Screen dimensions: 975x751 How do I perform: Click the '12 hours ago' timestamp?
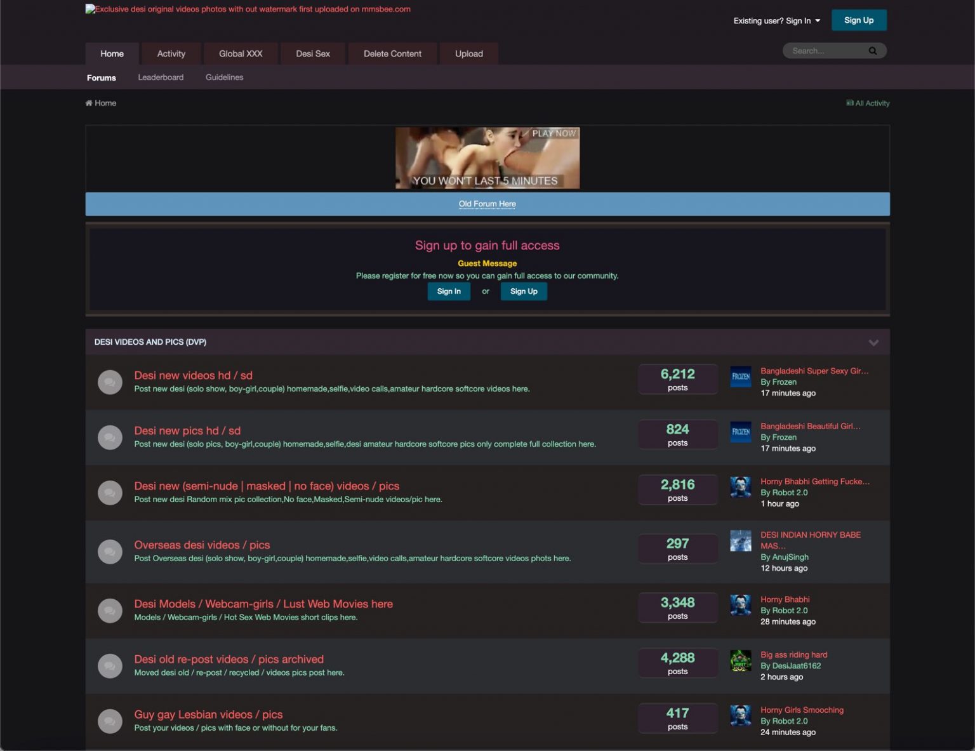pyautogui.click(x=784, y=568)
